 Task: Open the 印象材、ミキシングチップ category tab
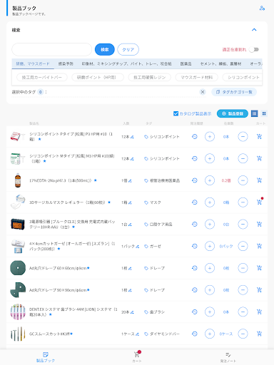(x=126, y=63)
